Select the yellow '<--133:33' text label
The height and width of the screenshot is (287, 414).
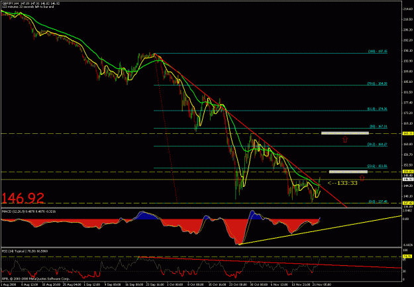coord(342,183)
